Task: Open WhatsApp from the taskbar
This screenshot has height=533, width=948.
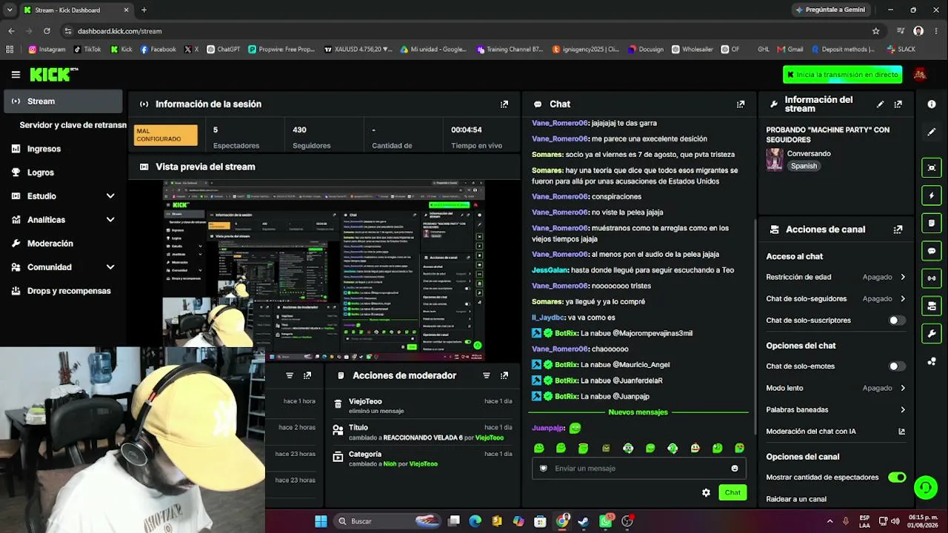Action: 606,521
